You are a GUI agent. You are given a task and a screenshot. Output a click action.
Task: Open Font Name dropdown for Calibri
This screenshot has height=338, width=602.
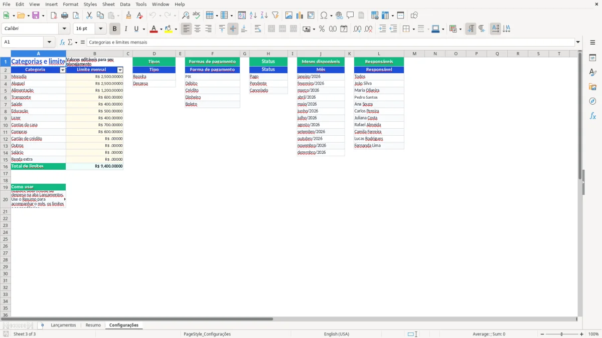click(x=64, y=29)
